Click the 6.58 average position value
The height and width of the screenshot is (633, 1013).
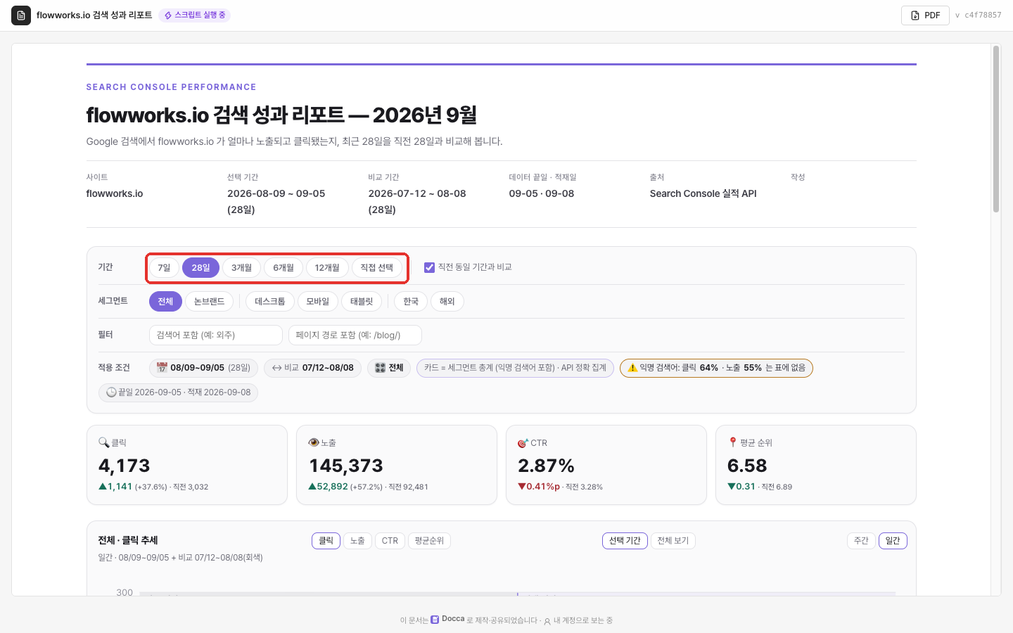[x=747, y=466]
